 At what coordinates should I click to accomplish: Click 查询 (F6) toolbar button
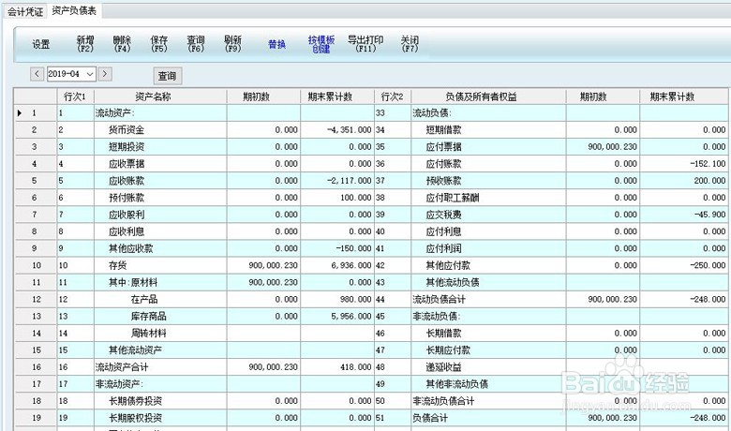coord(196,44)
